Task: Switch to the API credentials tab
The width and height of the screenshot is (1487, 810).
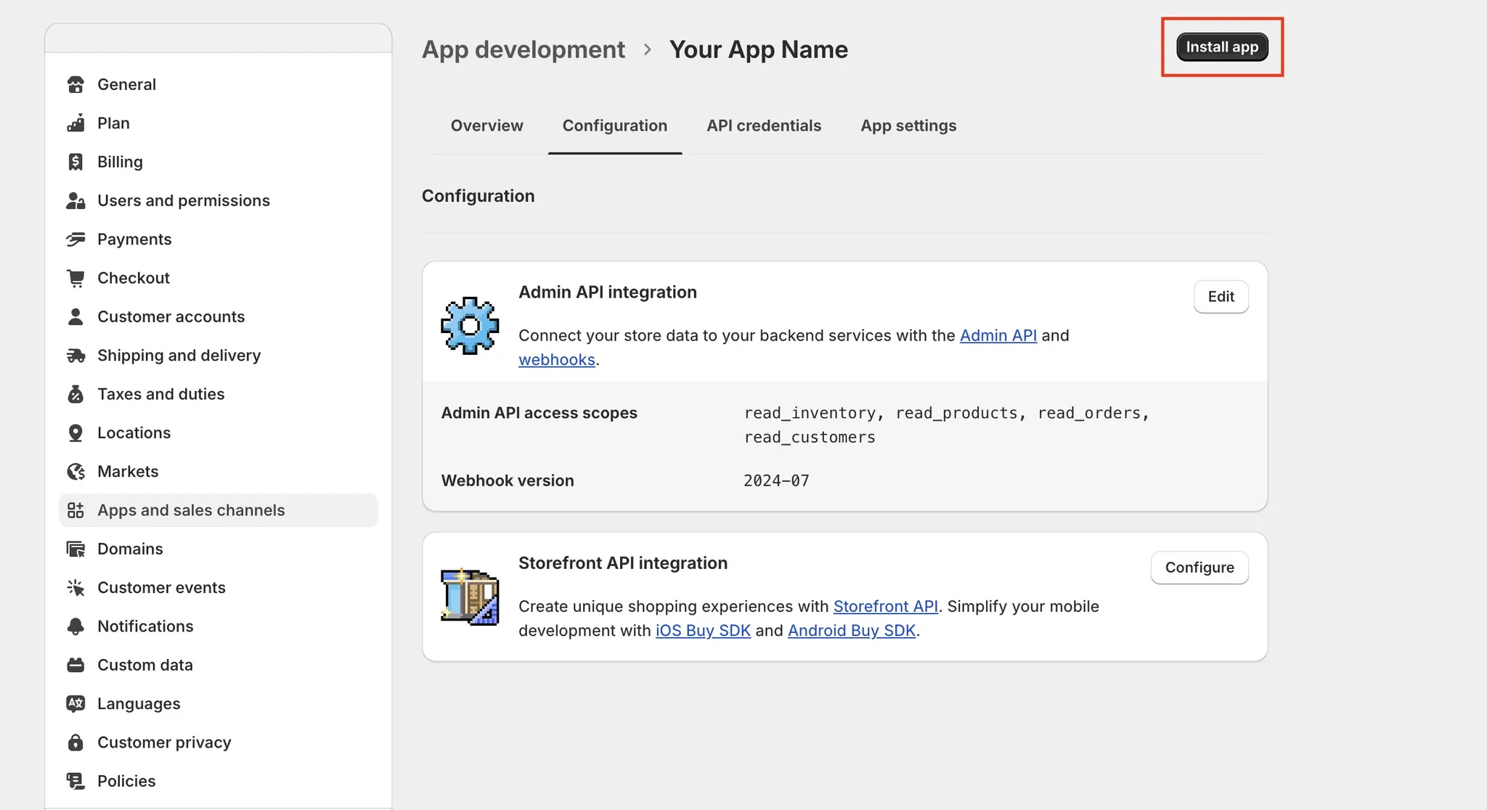Action: 764,126
